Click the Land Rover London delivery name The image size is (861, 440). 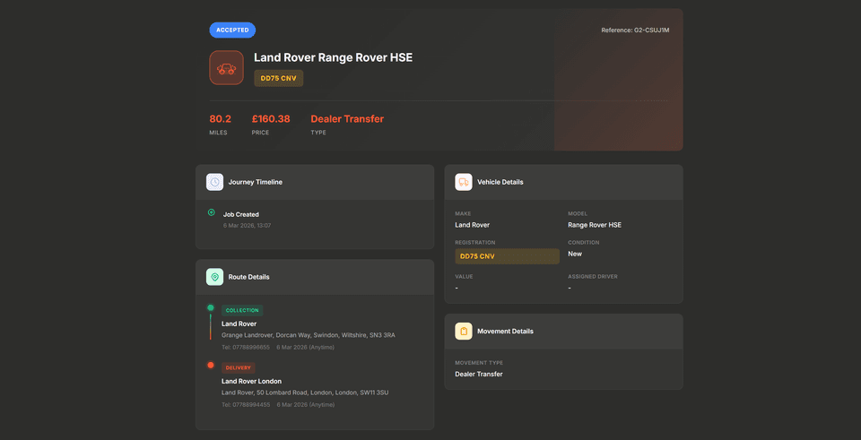click(x=252, y=381)
